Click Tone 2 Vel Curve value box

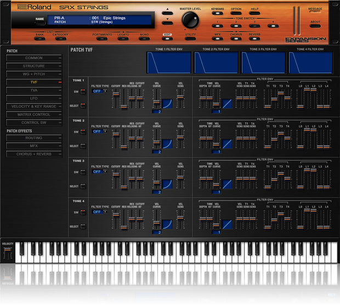[157, 152]
